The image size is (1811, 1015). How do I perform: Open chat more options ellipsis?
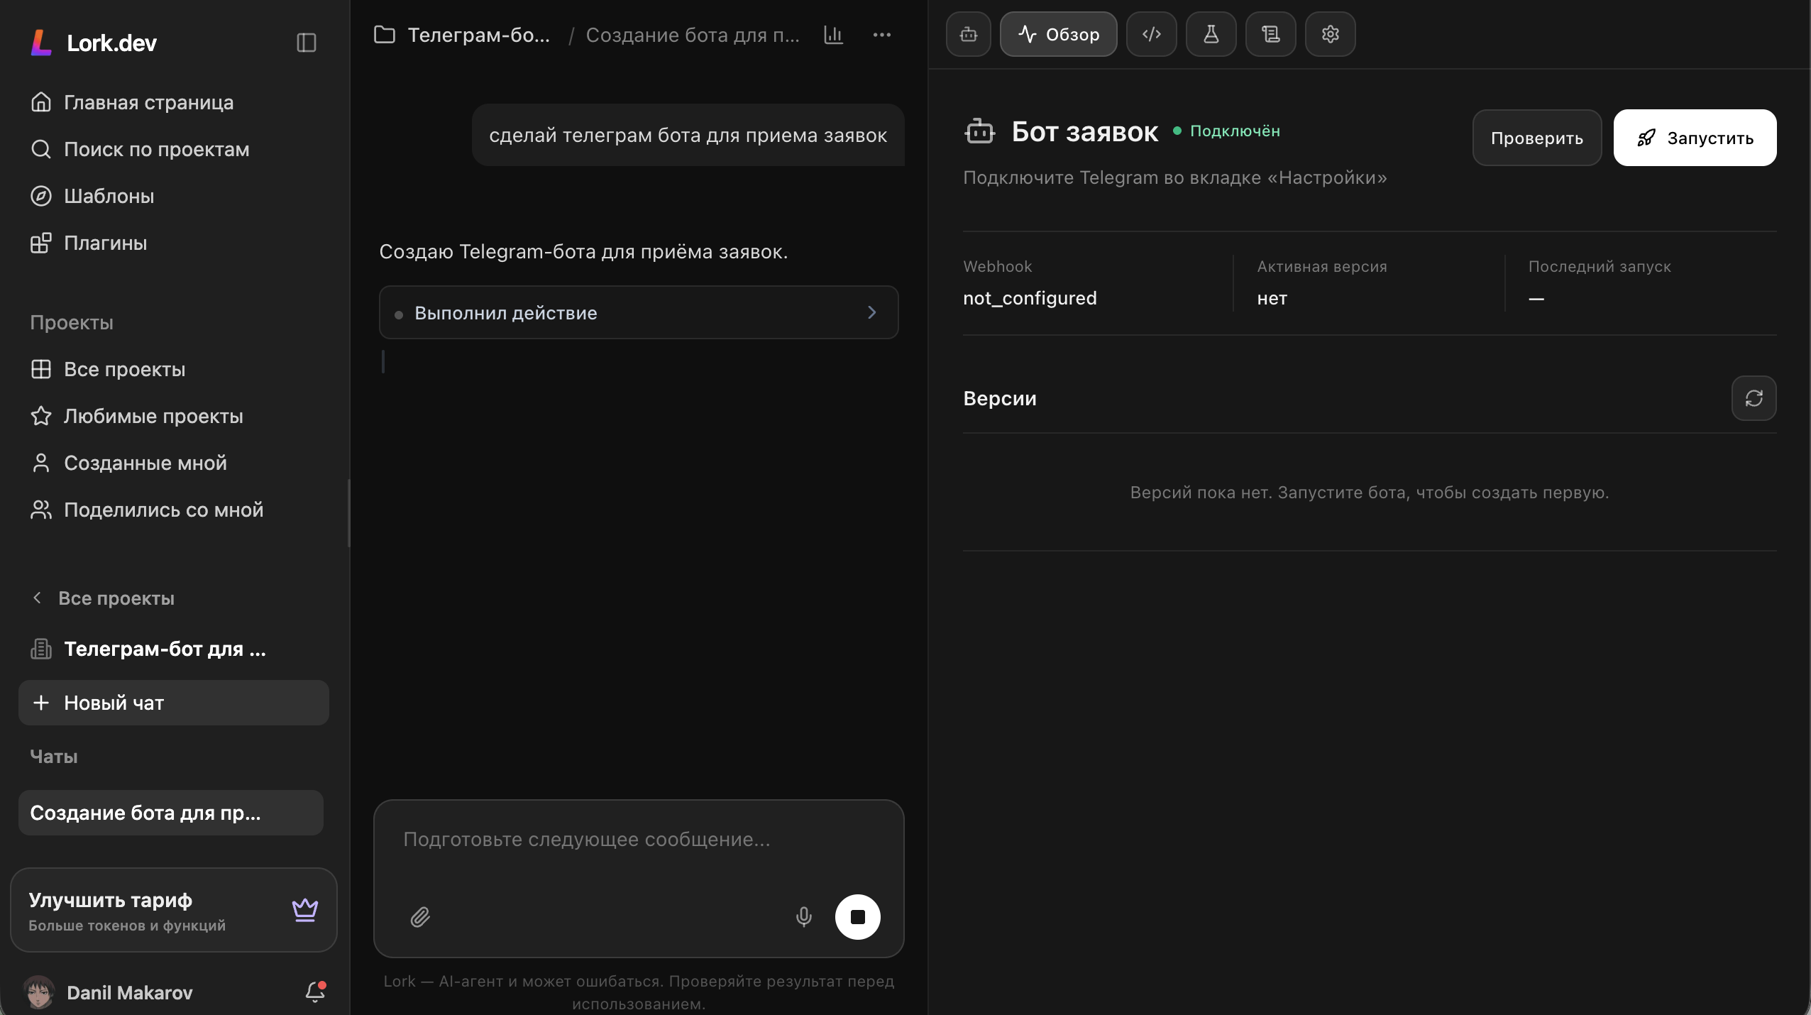click(x=882, y=34)
